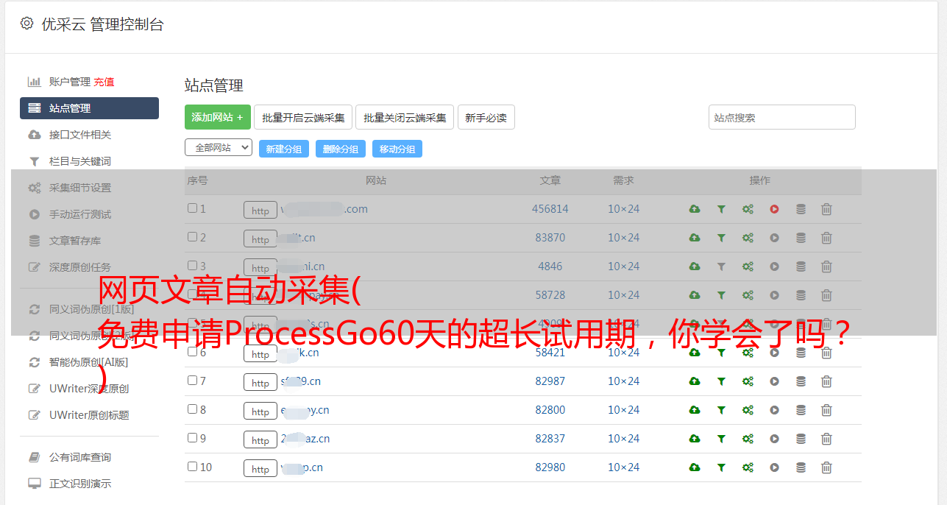This screenshot has width=947, height=505.
Task: Open database icon in site row 3
Action: pos(801,266)
